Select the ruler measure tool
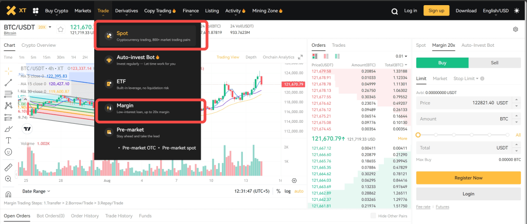The image size is (527, 224). click(8, 167)
